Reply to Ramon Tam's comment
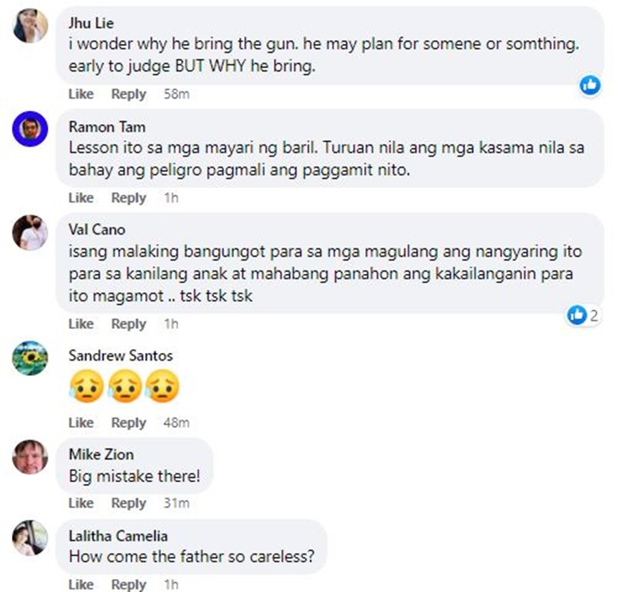This screenshot has width=638, height=592. click(128, 197)
